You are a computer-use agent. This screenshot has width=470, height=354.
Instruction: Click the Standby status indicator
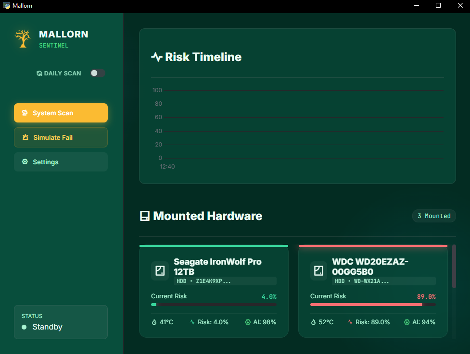24,327
